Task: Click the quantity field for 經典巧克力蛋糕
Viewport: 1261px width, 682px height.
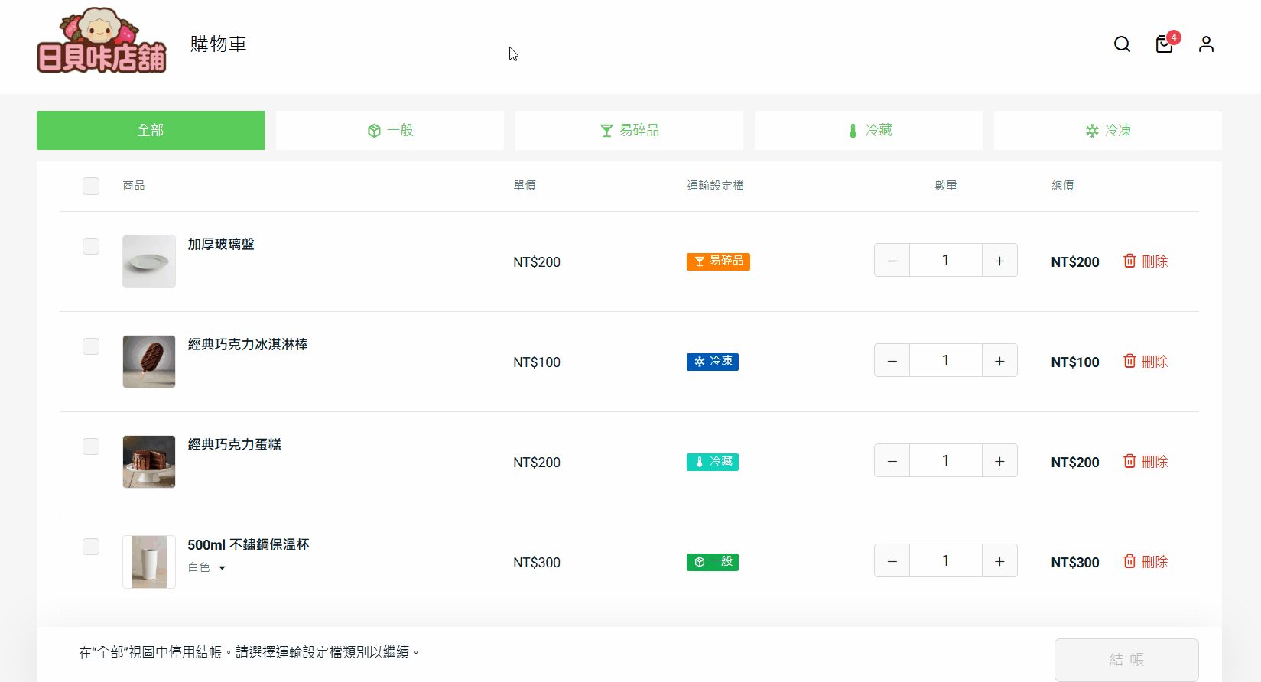Action: pyautogui.click(x=945, y=461)
